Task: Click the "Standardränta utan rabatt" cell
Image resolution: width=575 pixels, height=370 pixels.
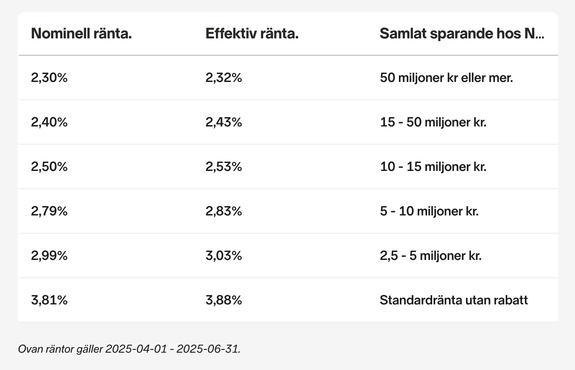Action: coord(453,300)
